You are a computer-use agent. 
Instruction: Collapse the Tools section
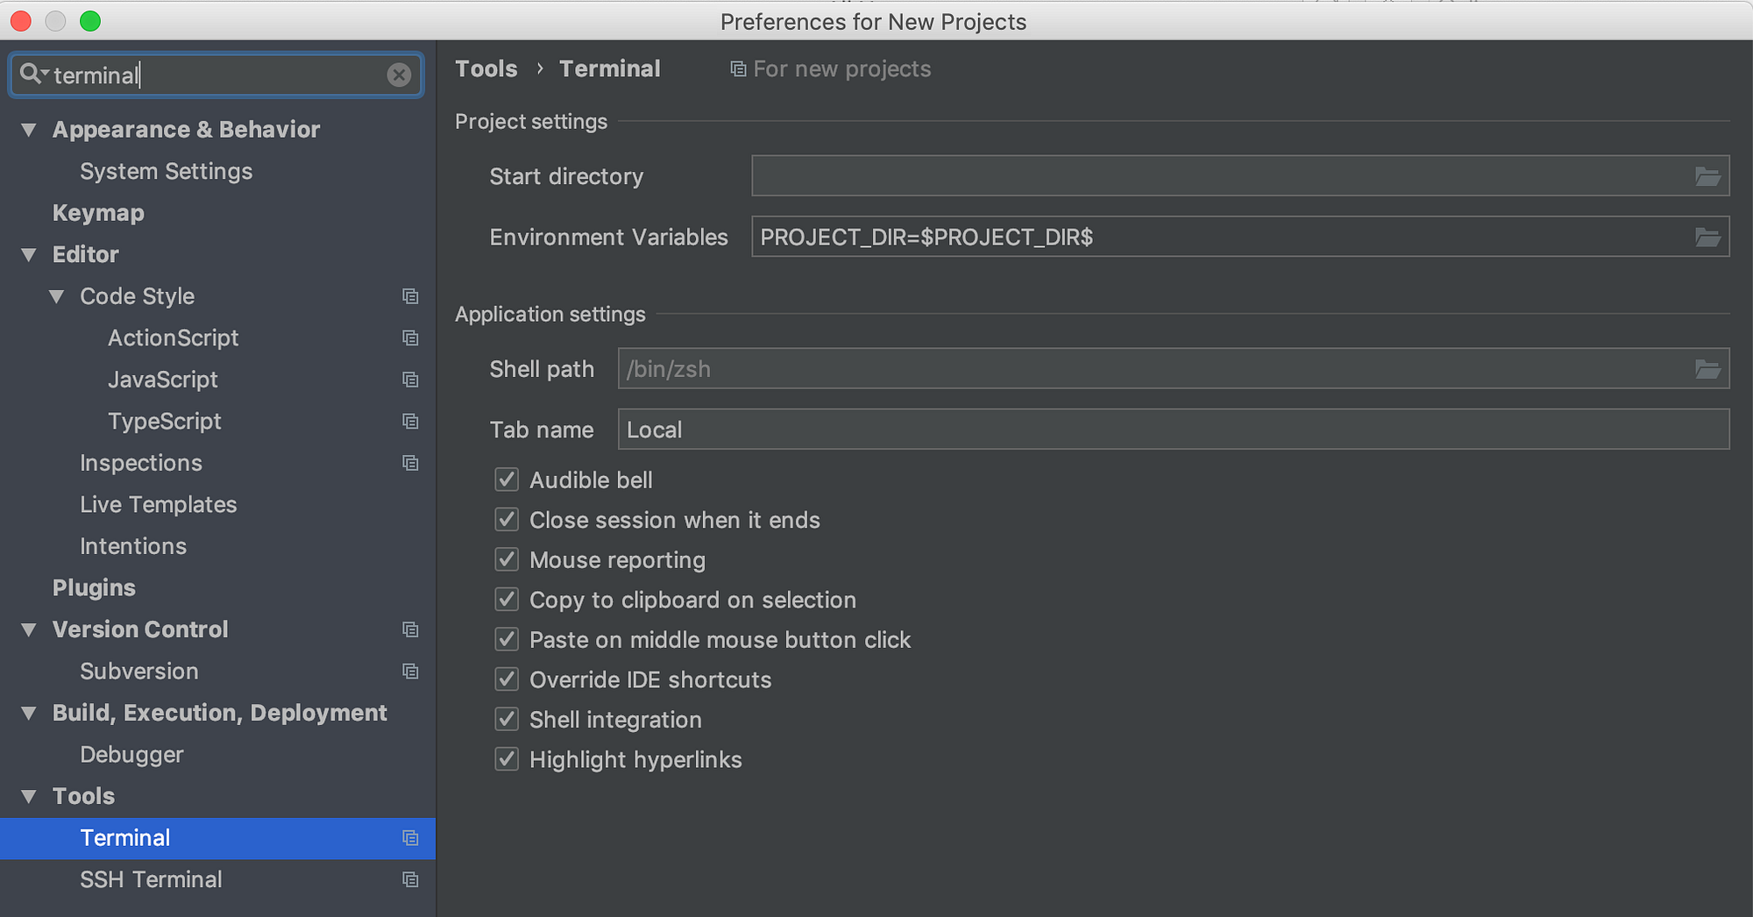[x=28, y=796]
